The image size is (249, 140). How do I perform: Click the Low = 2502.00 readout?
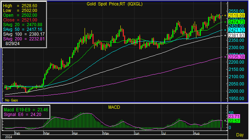pyautogui.click(x=20, y=11)
